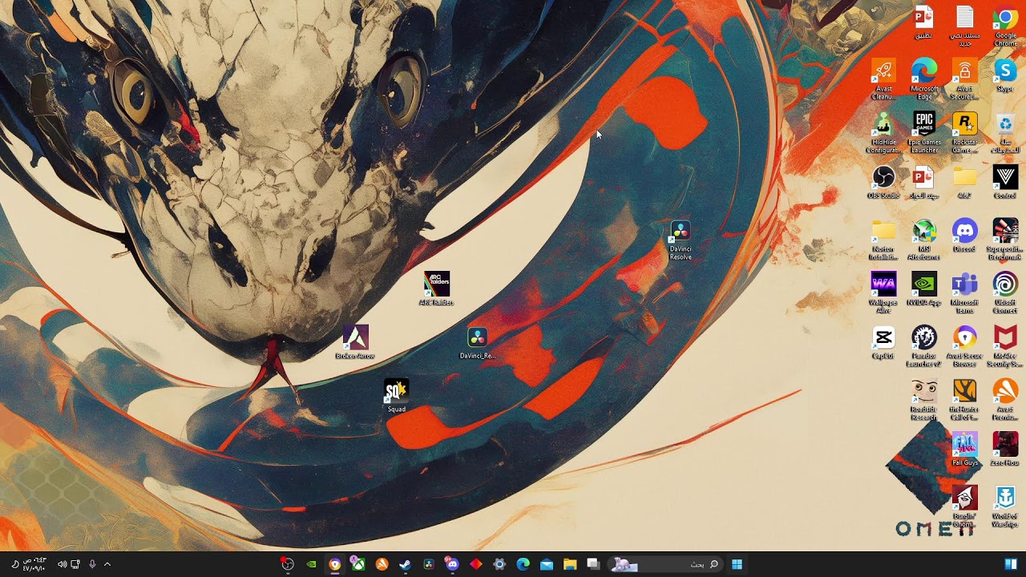1026x577 pixels.
Task: Open the orange Avast icon in the taskbar
Action: point(382,564)
